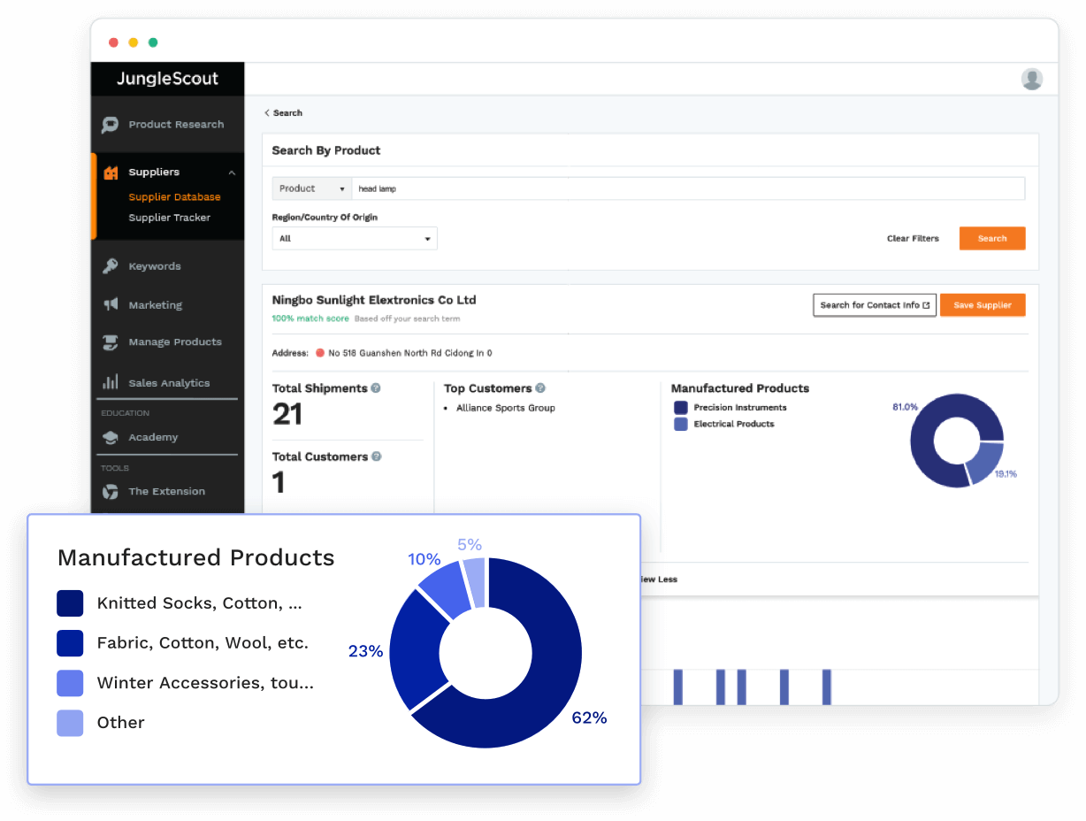Click the Sales Analytics bar chart icon
1086x821 pixels.
point(111,383)
